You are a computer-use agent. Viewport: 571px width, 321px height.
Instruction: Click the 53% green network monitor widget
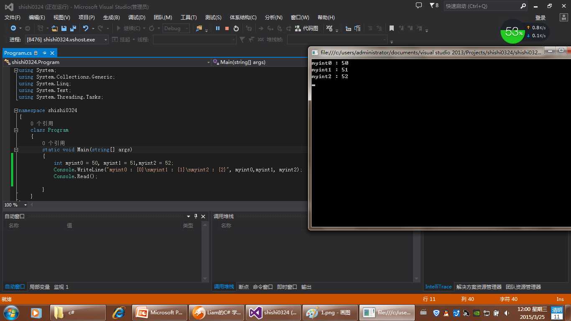tap(513, 32)
